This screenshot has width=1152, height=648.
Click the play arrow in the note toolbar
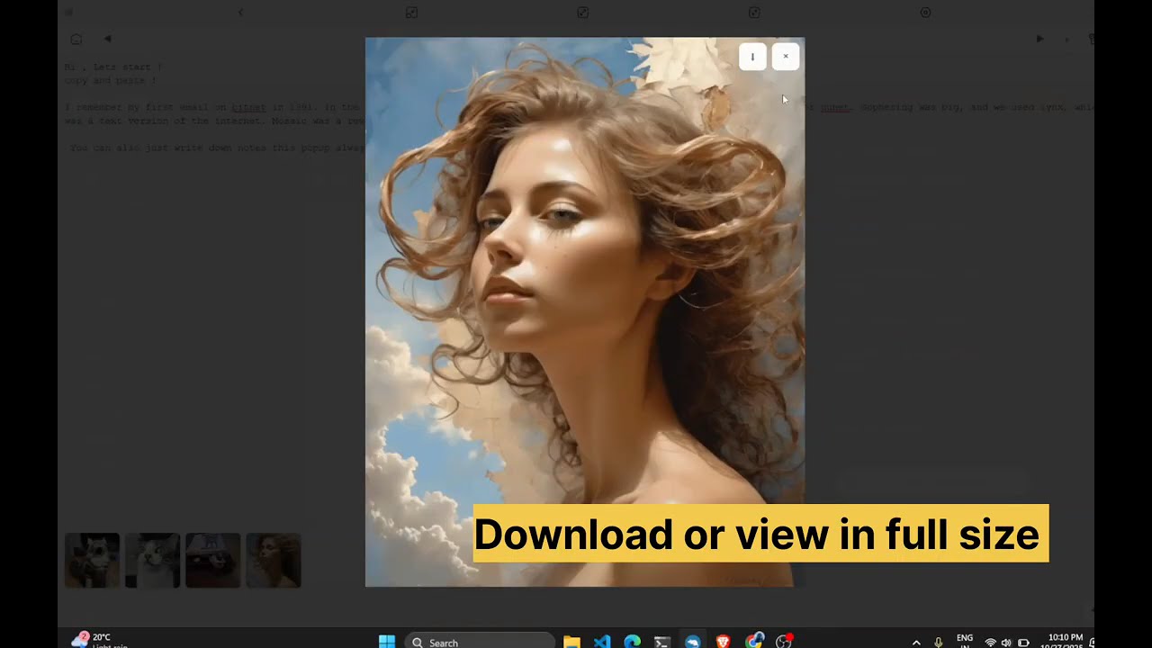click(1039, 39)
